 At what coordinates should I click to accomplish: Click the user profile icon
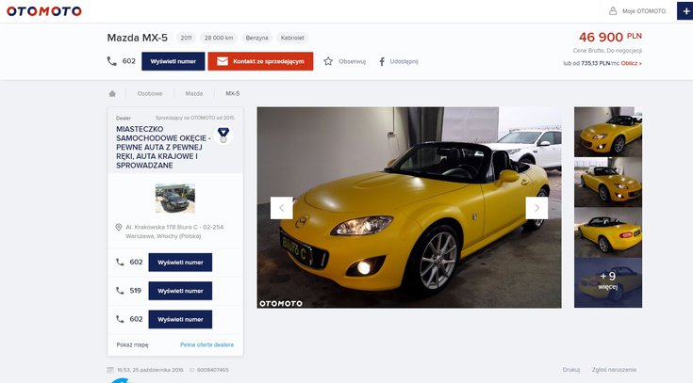point(613,11)
